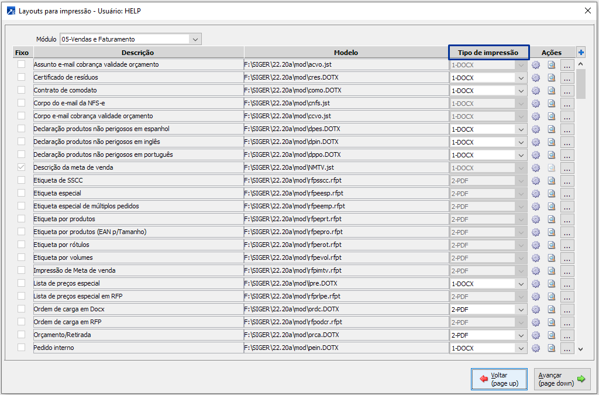Click gear icon in Etiqueta de SSCC row
Image resolution: width=599 pixels, height=395 pixels.
click(x=536, y=181)
